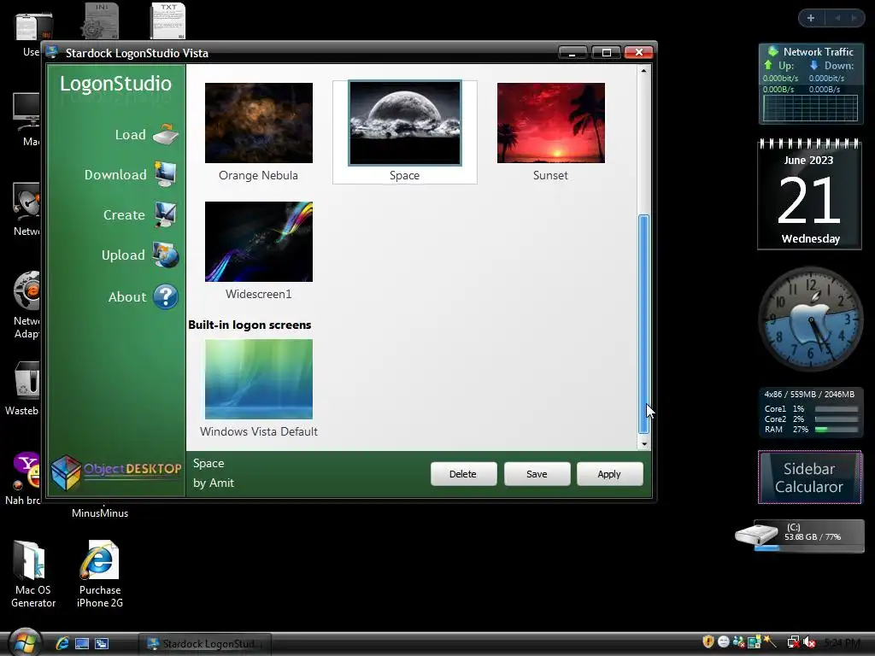Click the Delete button
This screenshot has width=875, height=656.
click(463, 473)
